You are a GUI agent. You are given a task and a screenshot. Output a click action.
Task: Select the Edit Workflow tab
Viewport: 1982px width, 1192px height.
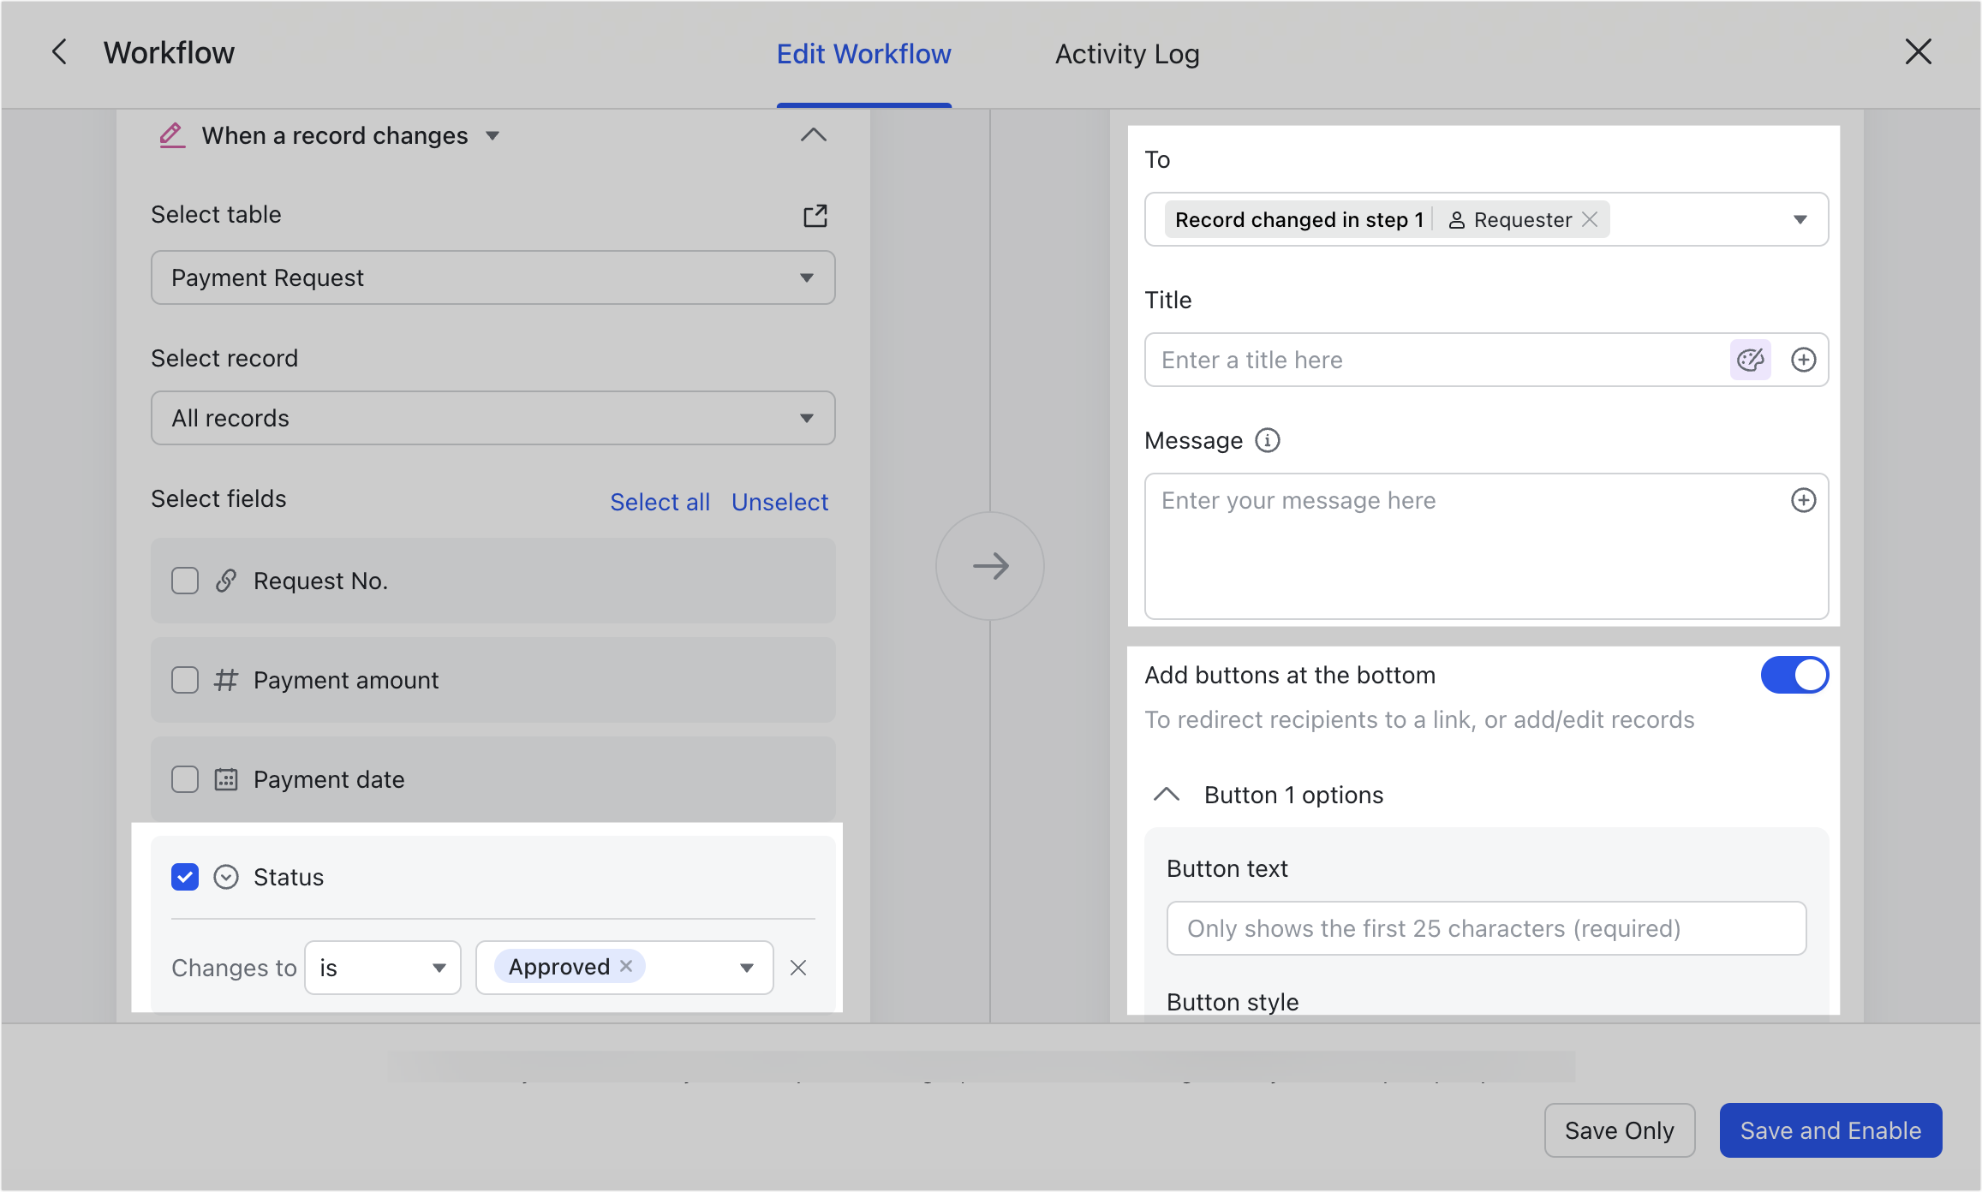[x=864, y=54]
